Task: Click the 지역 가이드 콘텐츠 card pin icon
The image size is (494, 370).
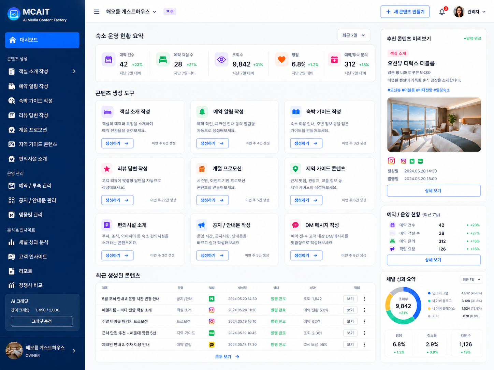Action: click(295, 168)
